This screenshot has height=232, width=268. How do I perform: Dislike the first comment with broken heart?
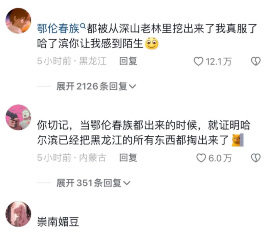[256, 61]
